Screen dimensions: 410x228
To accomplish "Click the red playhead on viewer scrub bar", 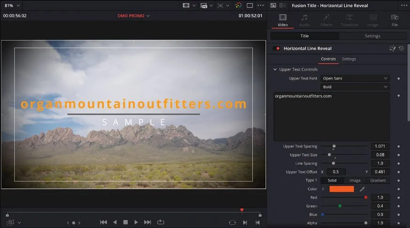I will coord(242,210).
